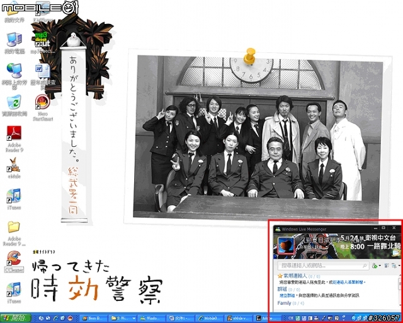Click the IME help question-mark icon
This screenshot has width=403, height=323.
click(337, 319)
